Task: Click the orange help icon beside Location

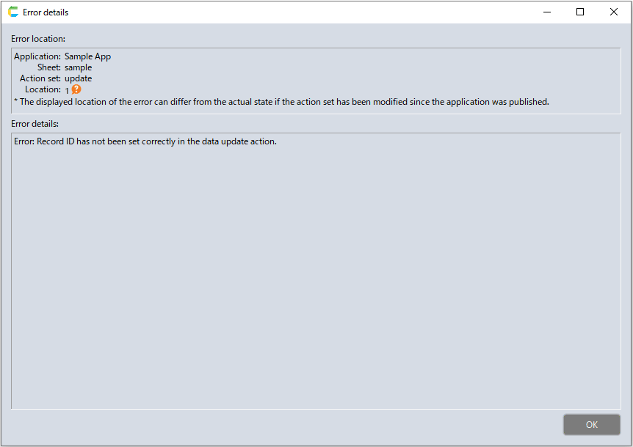Action: [76, 89]
